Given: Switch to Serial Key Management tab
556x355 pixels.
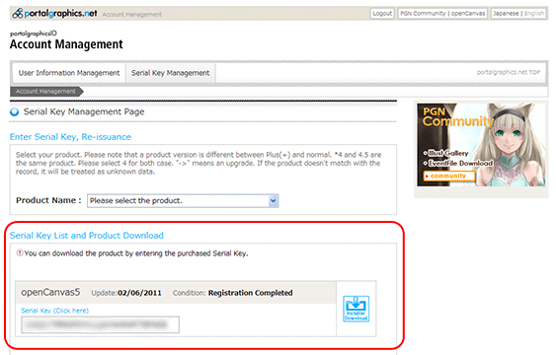Looking at the screenshot, I should (x=171, y=73).
